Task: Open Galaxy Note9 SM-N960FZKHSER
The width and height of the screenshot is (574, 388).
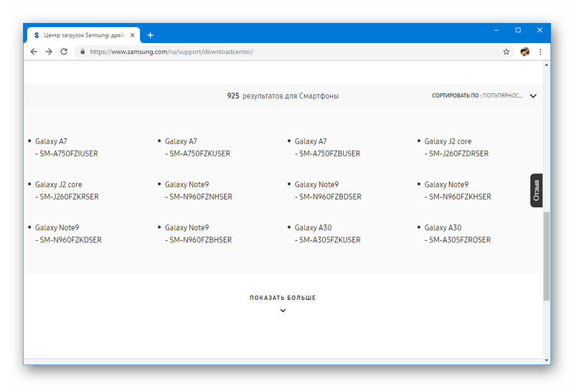Action: pos(458,190)
